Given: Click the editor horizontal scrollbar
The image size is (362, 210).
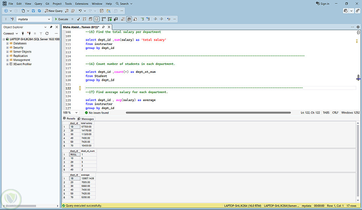Looking at the screenshot, I should [x=208, y=113].
